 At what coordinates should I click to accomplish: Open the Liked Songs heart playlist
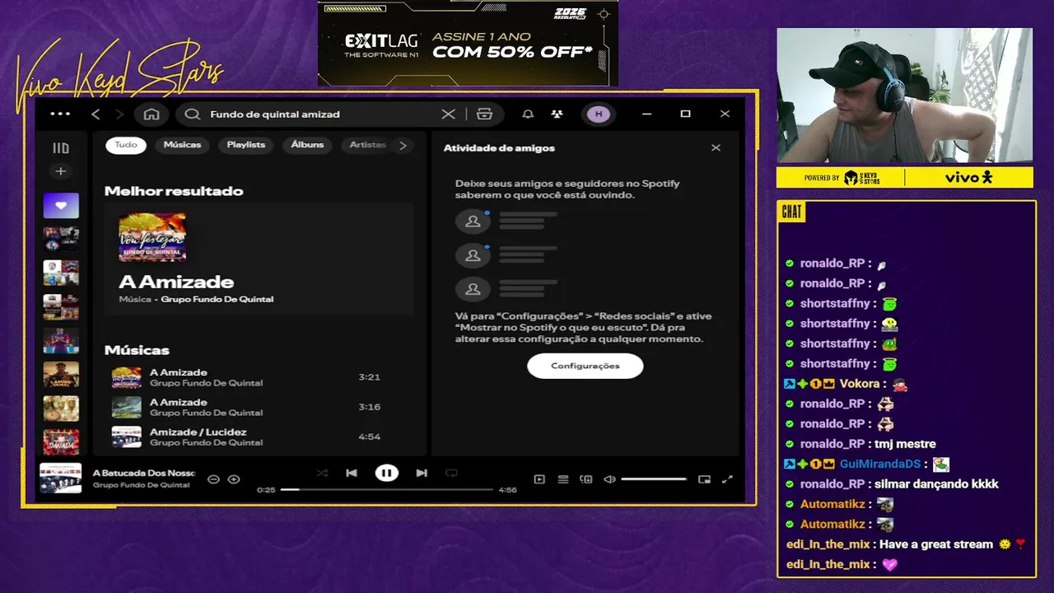pos(61,205)
